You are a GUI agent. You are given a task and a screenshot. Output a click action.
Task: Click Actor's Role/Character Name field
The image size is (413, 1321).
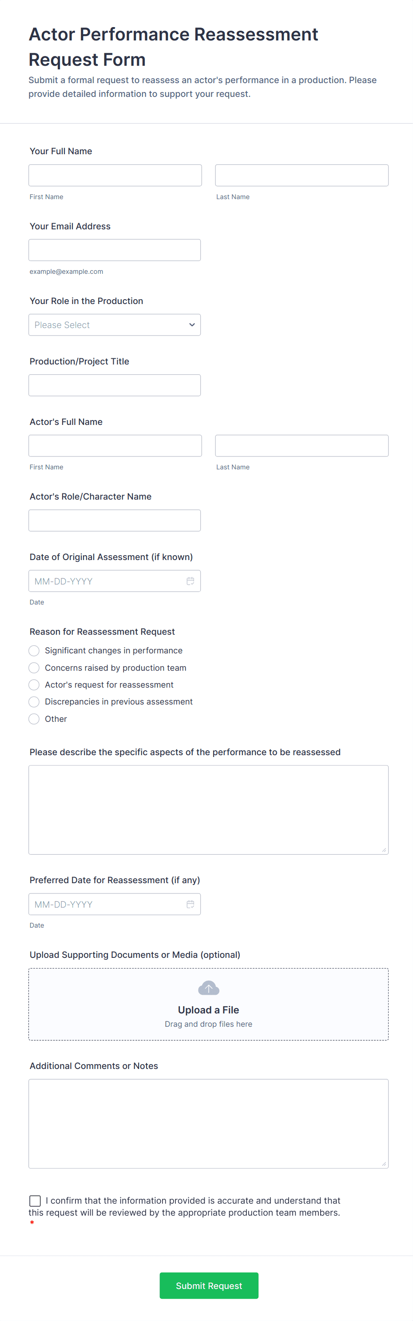tap(114, 520)
